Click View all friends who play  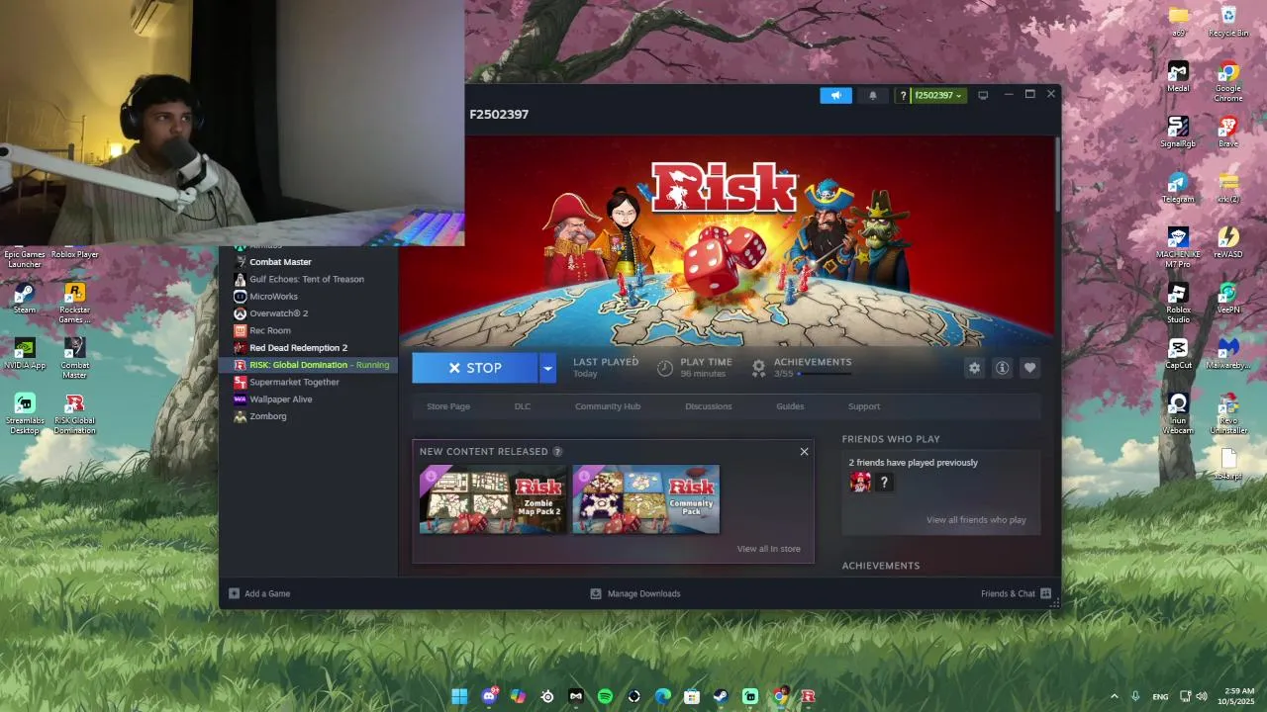(x=976, y=520)
